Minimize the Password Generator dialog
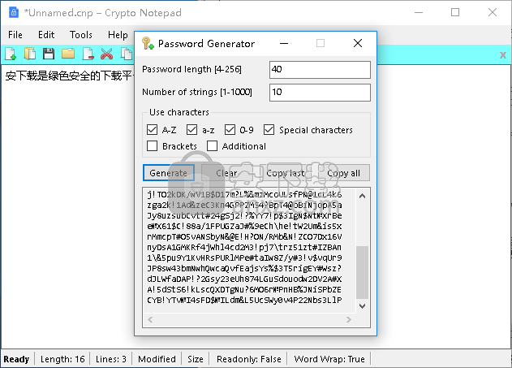The height and width of the screenshot is (368, 512). 284,43
